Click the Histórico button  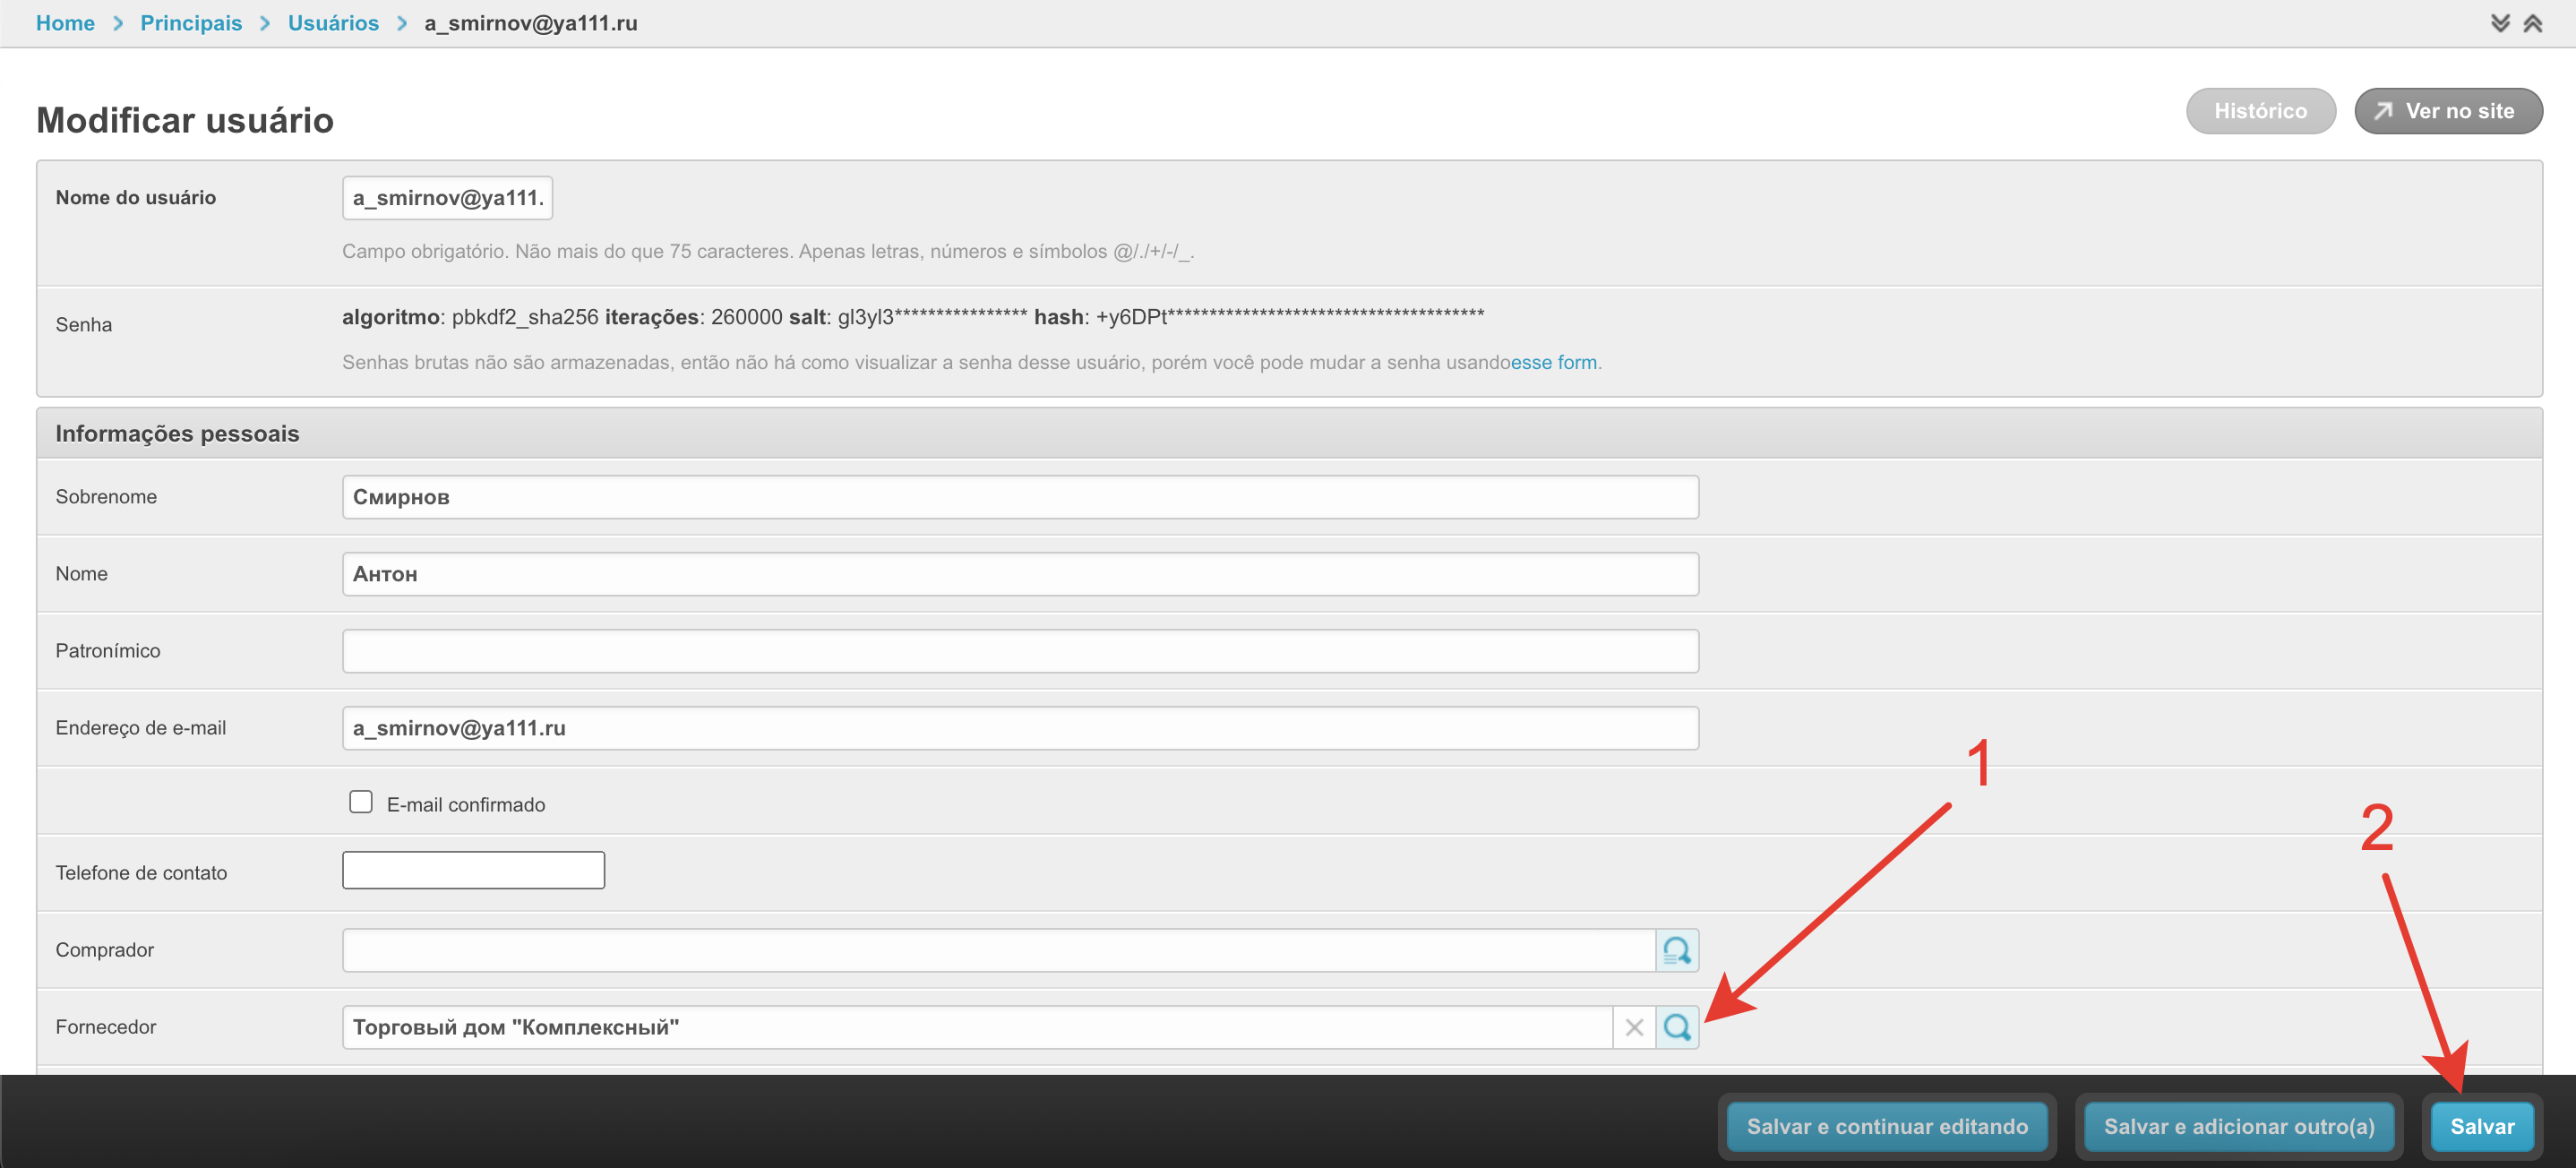coord(2260,111)
